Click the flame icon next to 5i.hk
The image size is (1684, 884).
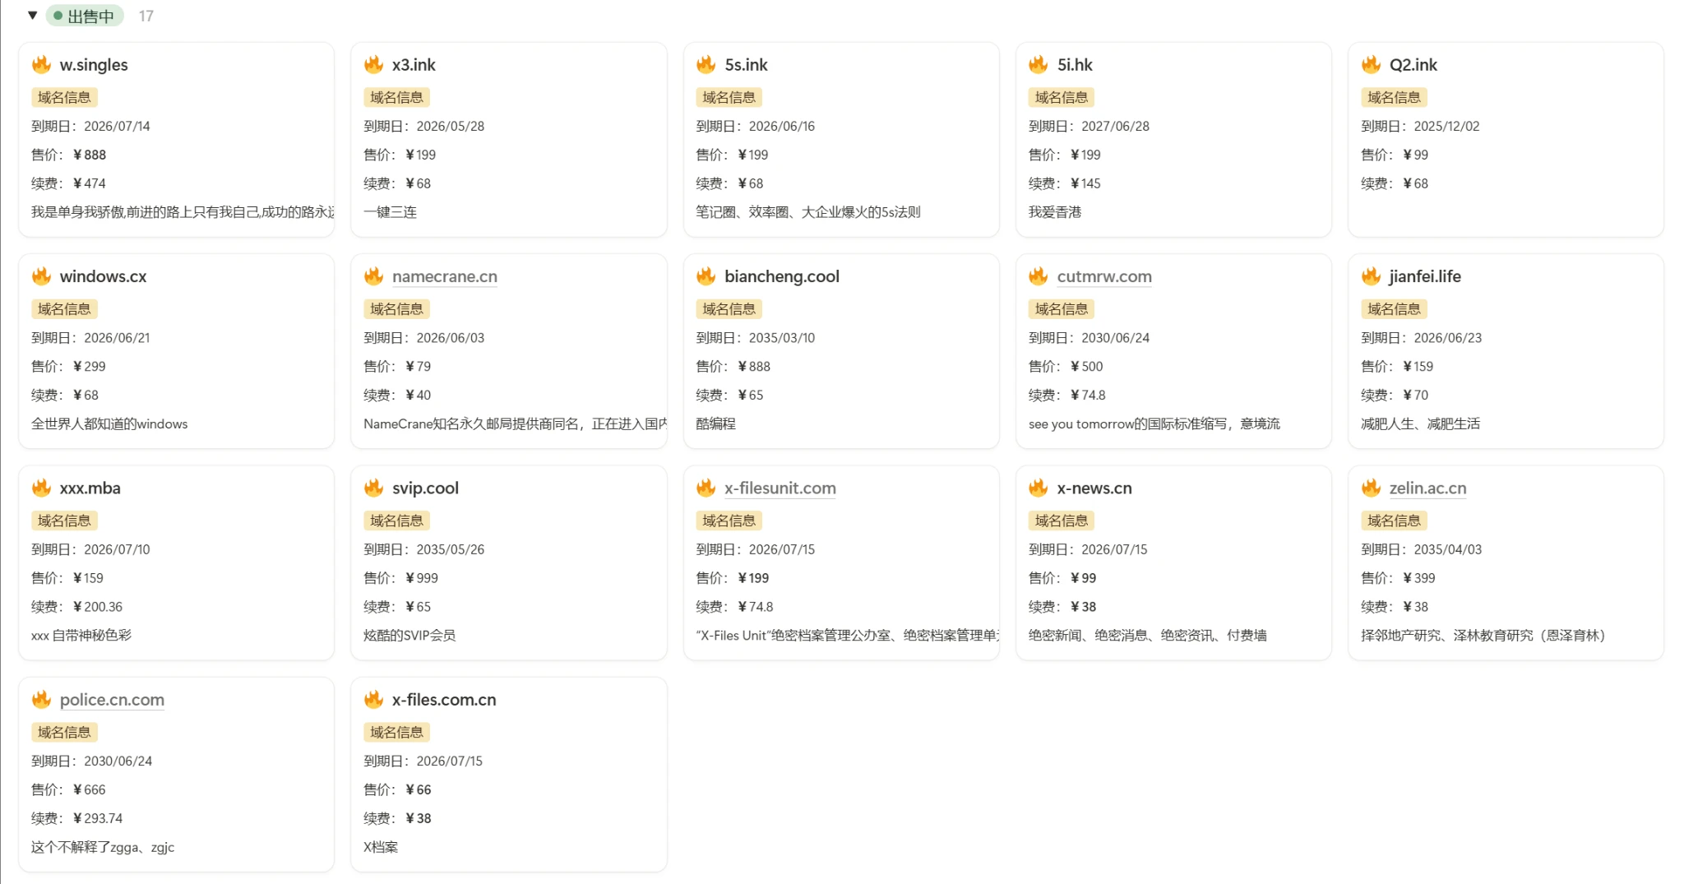coord(1039,65)
